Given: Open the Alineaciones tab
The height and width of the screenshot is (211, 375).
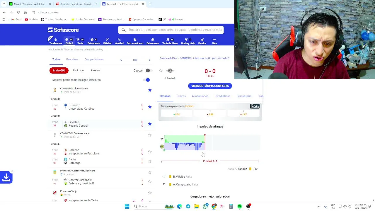Looking at the screenshot, I should point(200,96).
